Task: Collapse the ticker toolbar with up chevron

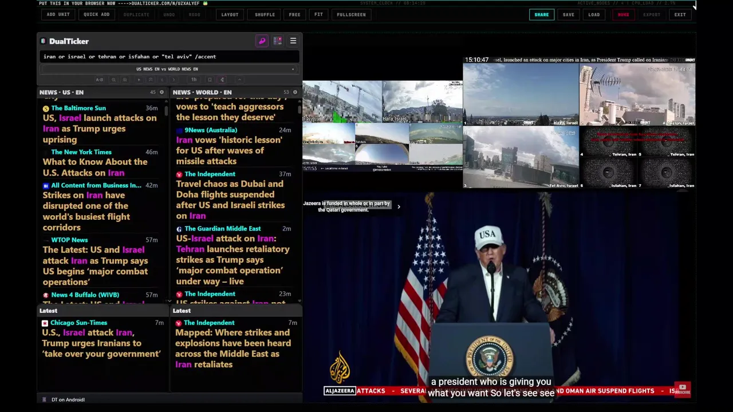Action: click(240, 80)
